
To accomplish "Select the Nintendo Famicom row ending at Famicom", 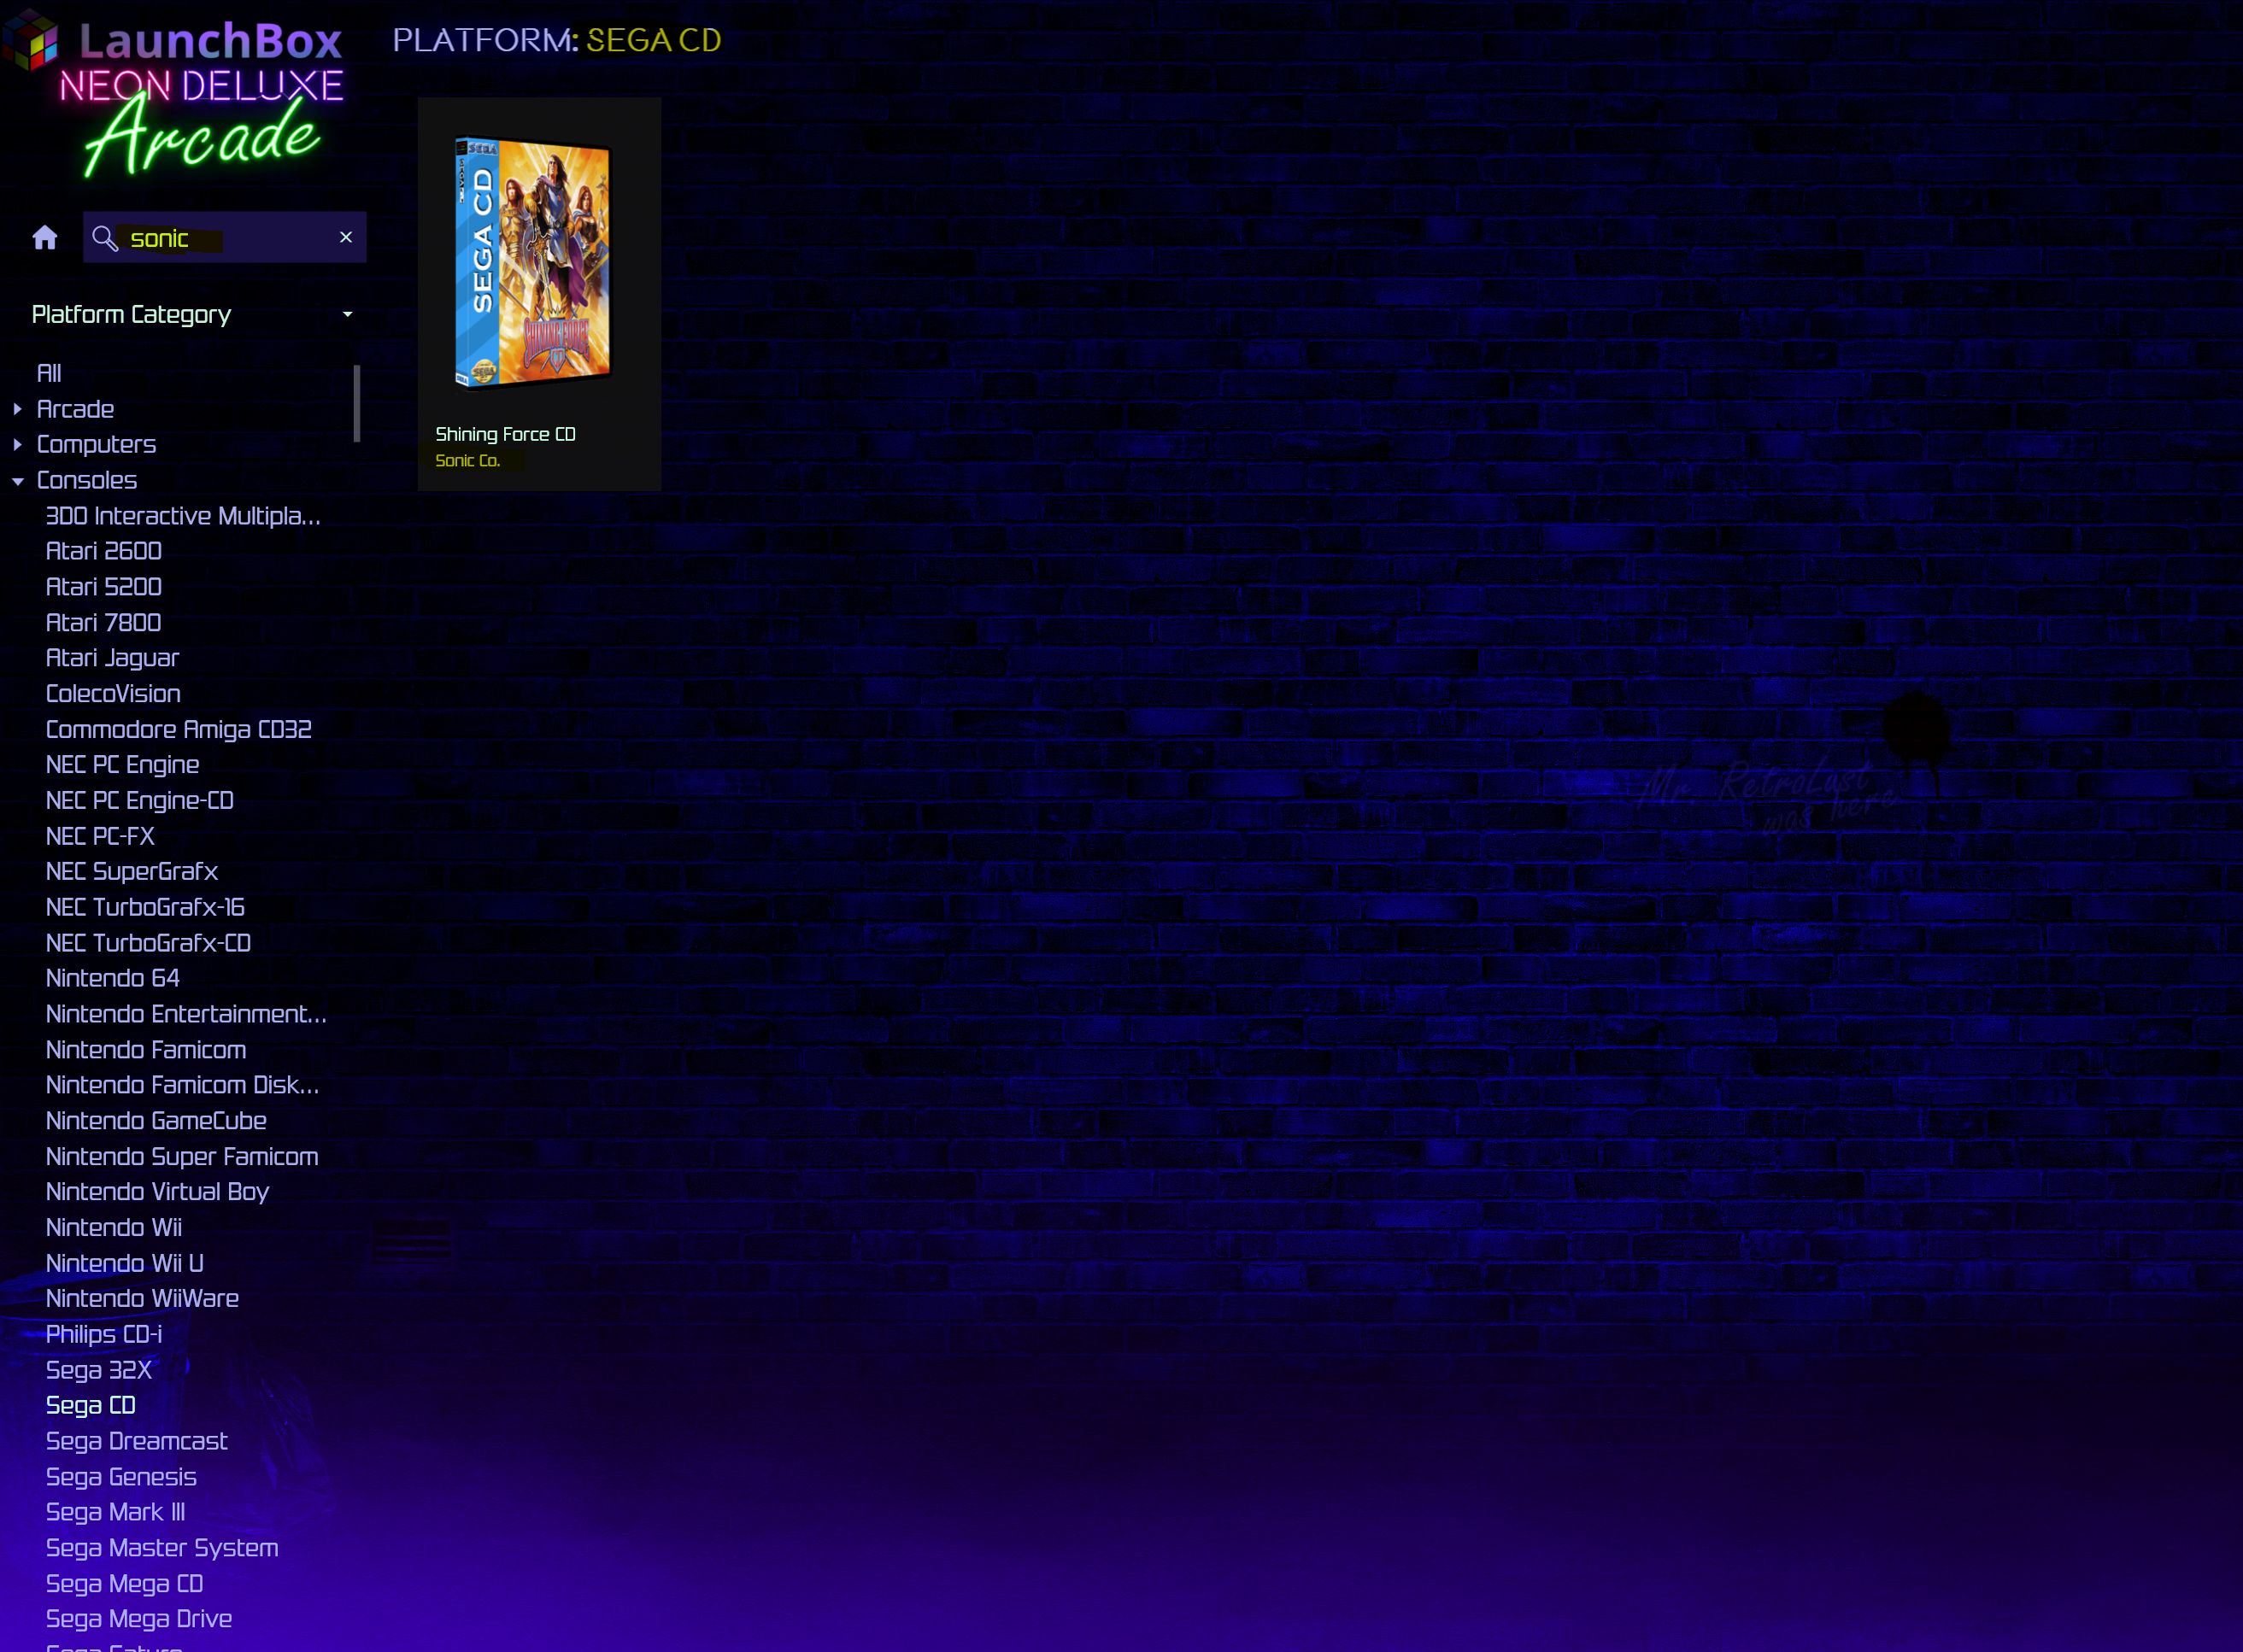I will [x=146, y=1051].
